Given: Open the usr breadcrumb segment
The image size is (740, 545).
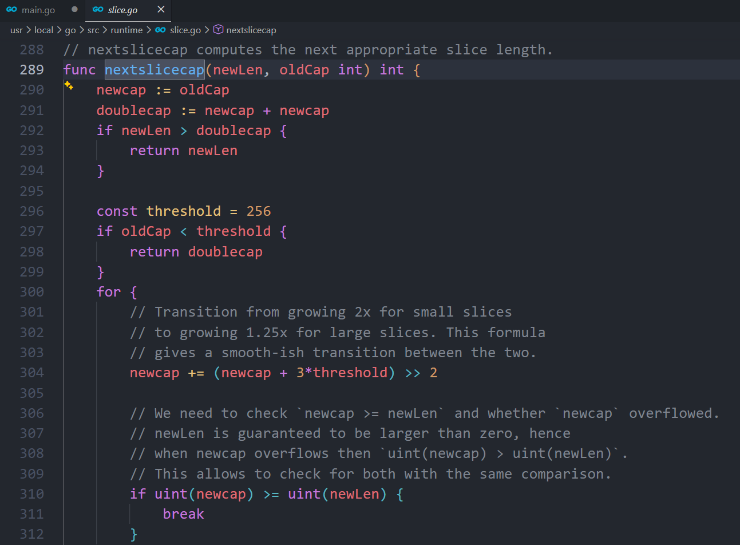Looking at the screenshot, I should click(17, 30).
